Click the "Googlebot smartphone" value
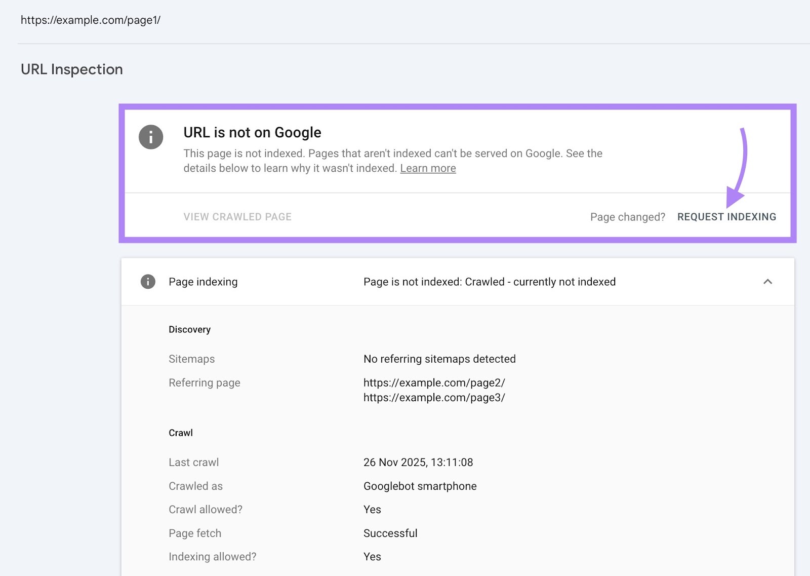Viewport: 810px width, 576px height. pyautogui.click(x=419, y=486)
